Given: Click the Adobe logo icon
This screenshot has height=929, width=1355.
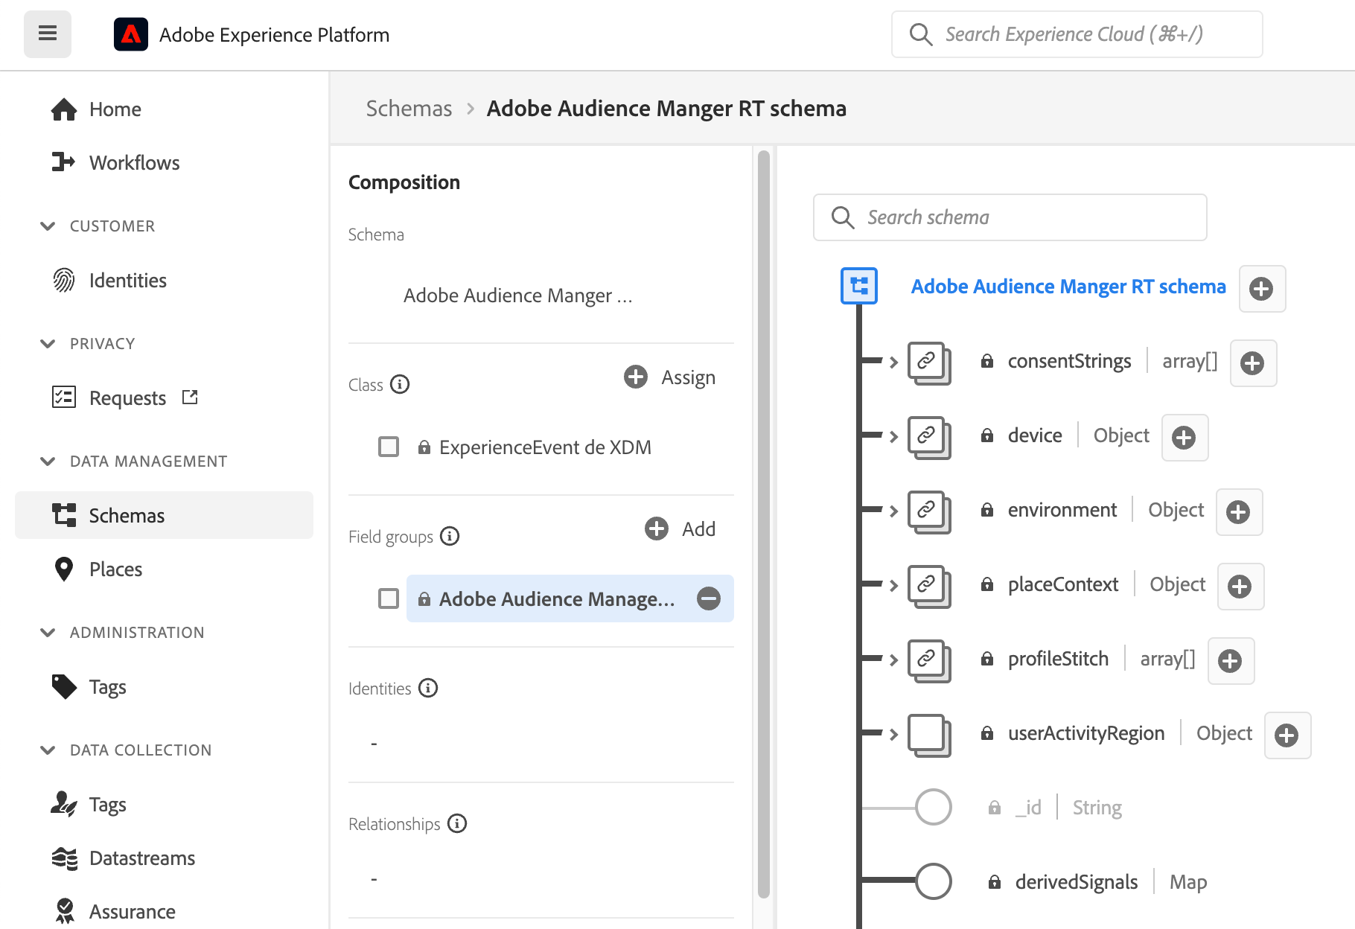Looking at the screenshot, I should tap(130, 34).
